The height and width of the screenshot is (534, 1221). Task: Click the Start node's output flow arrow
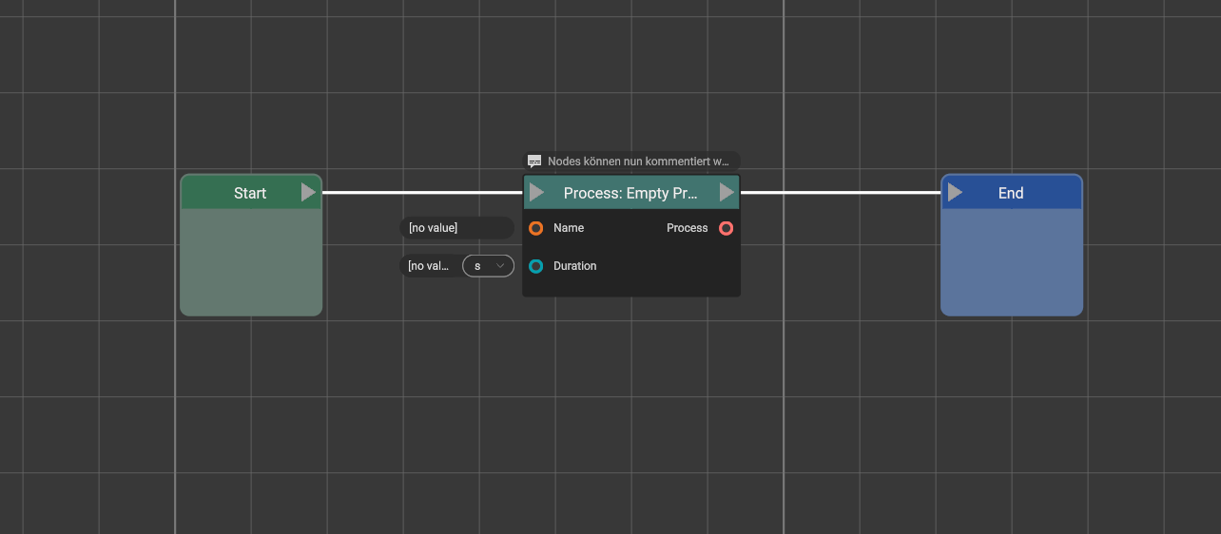pos(308,193)
